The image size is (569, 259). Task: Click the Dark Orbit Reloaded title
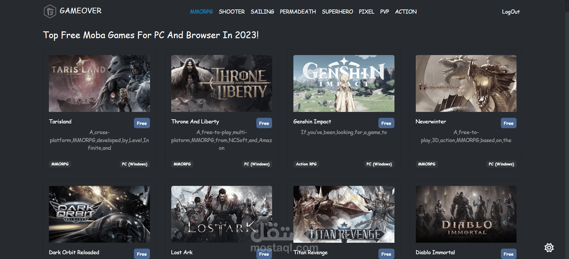point(74,252)
